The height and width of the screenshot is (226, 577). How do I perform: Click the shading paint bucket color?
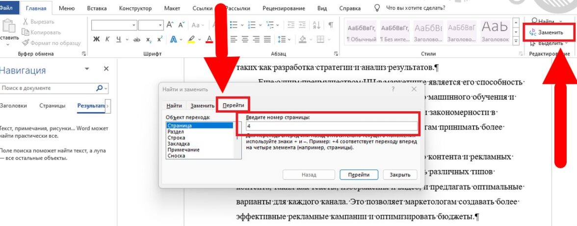[302, 39]
